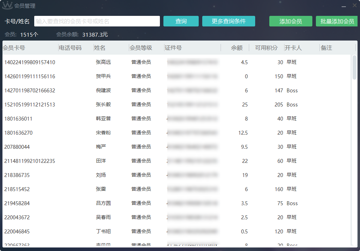Click the 添加会员 button

point(291,21)
